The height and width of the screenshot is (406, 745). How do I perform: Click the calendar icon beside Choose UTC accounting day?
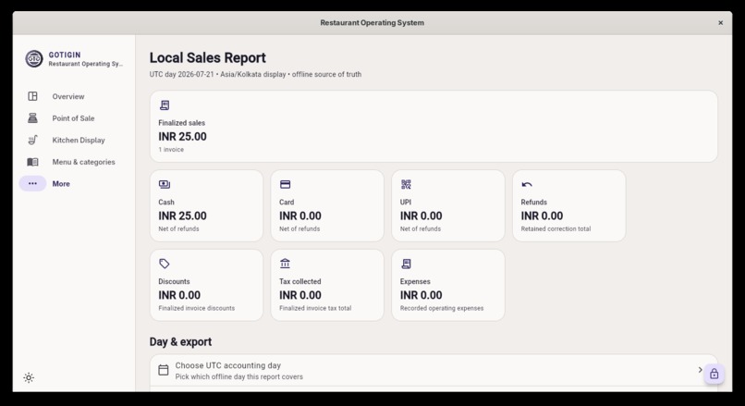pyautogui.click(x=164, y=370)
